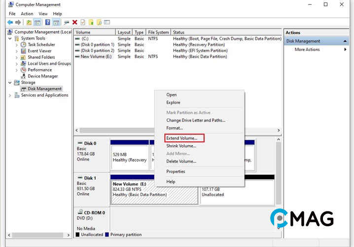Click the Forward arrow in the toolbar

tap(18, 22)
